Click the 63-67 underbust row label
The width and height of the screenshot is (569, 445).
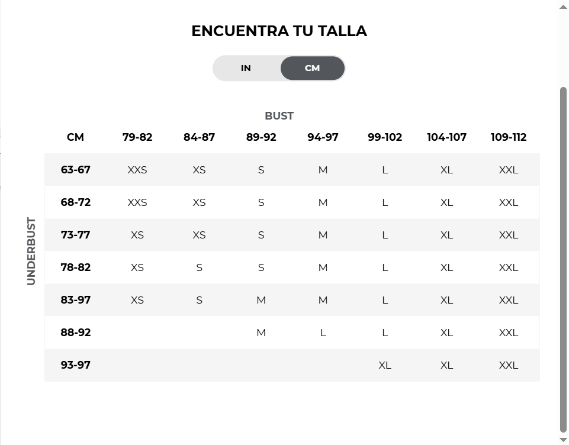pyautogui.click(x=75, y=170)
